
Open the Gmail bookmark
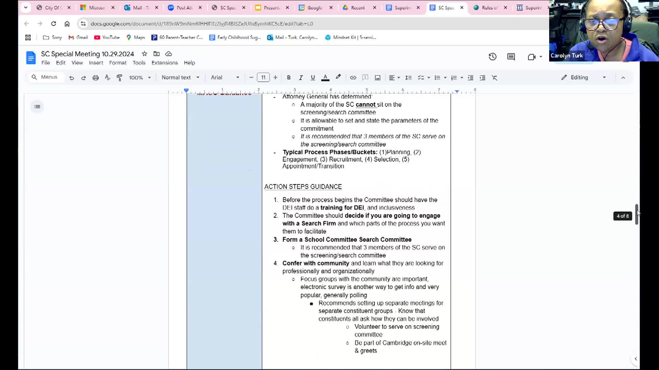78,37
